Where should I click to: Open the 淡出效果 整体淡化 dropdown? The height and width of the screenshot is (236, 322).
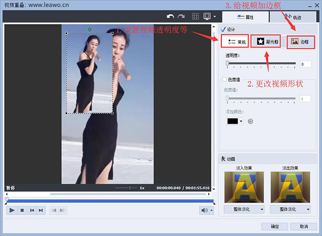pyautogui.click(x=290, y=209)
